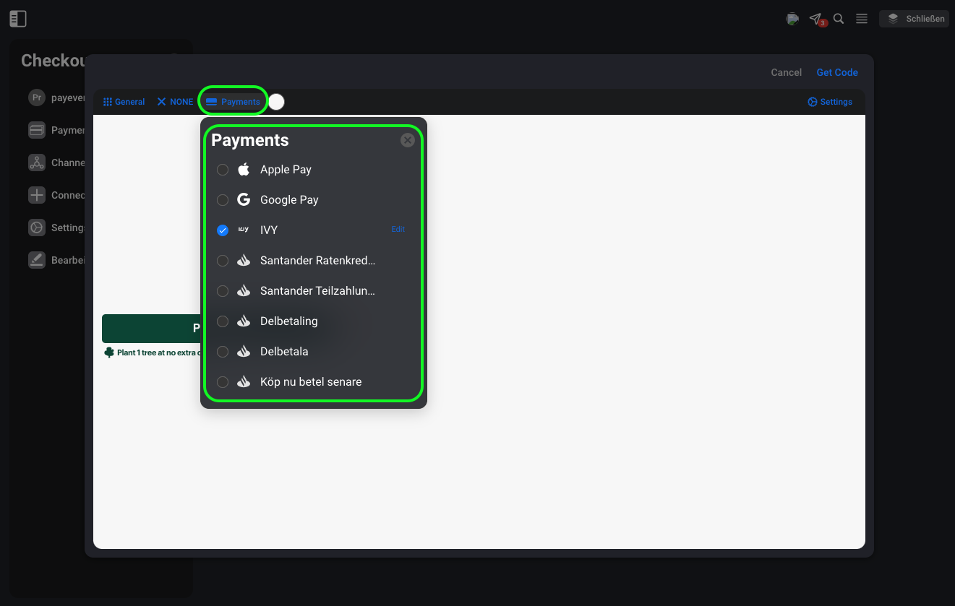Enable the Apple Pay checkbox
Screen dimensions: 955x606
pyautogui.click(x=223, y=170)
